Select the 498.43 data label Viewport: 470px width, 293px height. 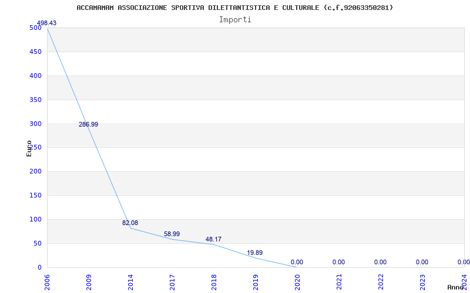click(46, 23)
